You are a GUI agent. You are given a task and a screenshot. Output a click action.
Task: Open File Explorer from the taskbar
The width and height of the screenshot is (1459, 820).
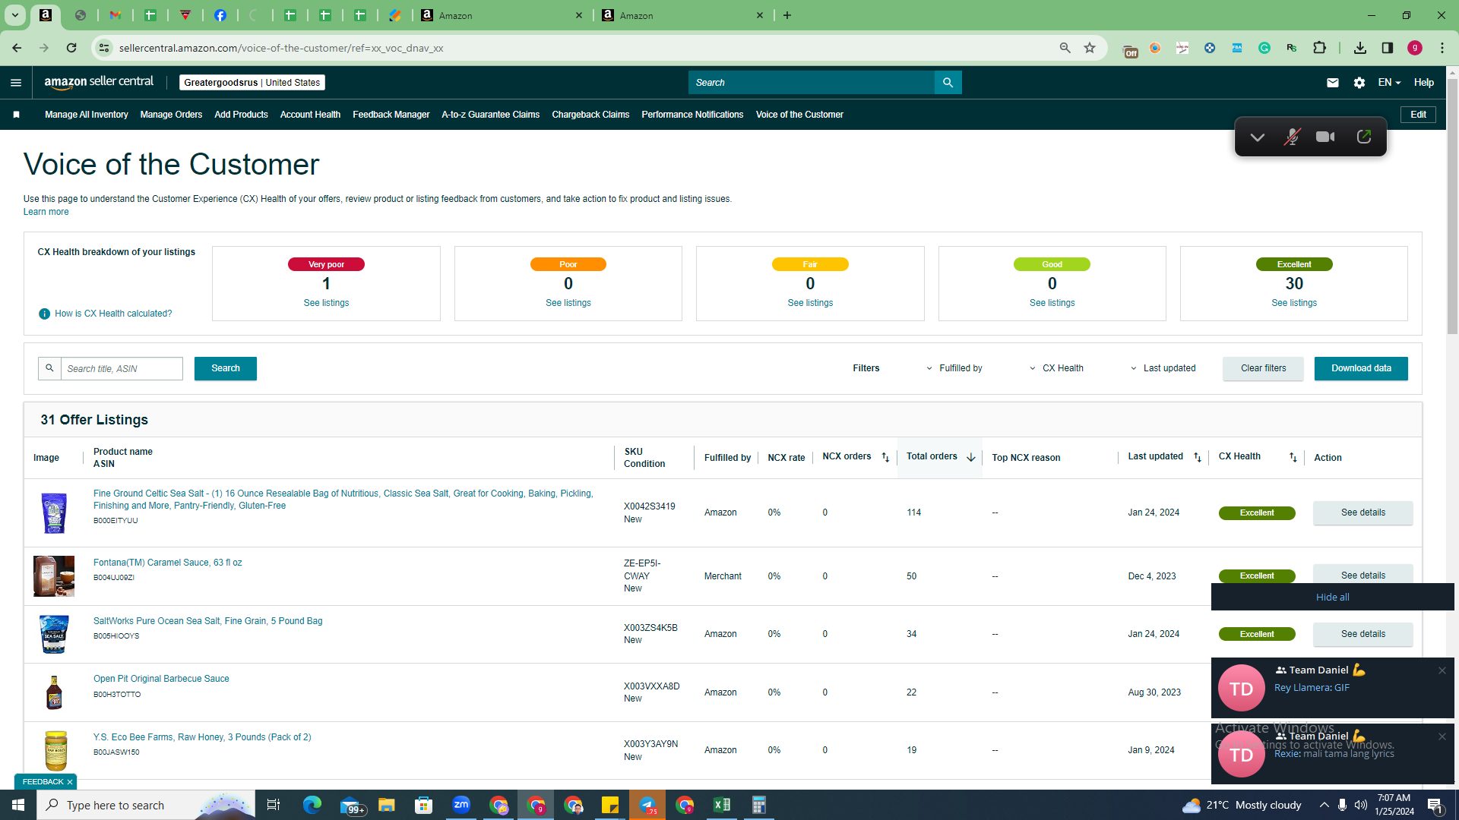(387, 805)
